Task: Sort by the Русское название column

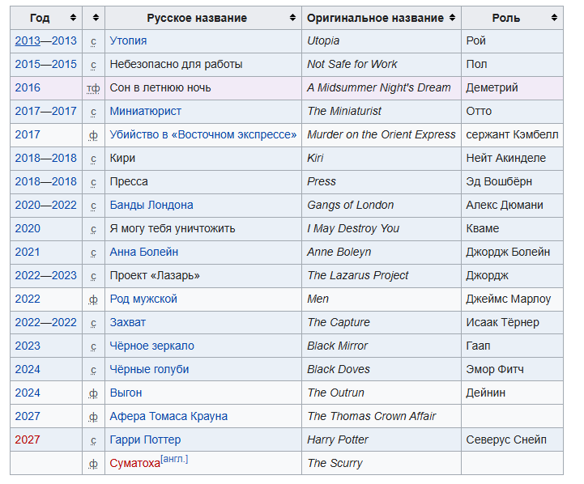Action: [292, 18]
